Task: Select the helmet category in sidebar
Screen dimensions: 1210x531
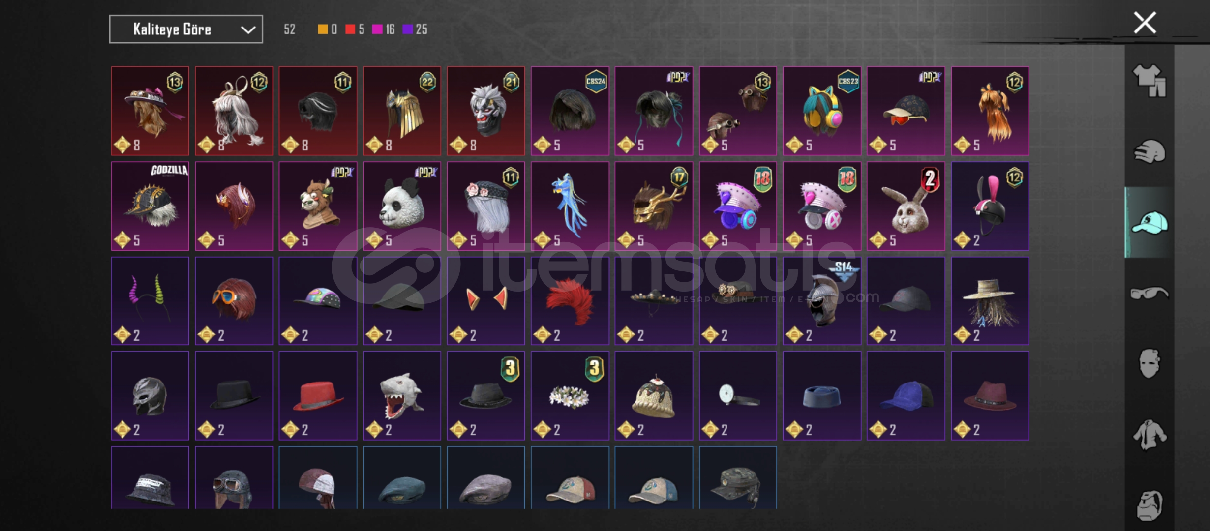Action: 1149,151
